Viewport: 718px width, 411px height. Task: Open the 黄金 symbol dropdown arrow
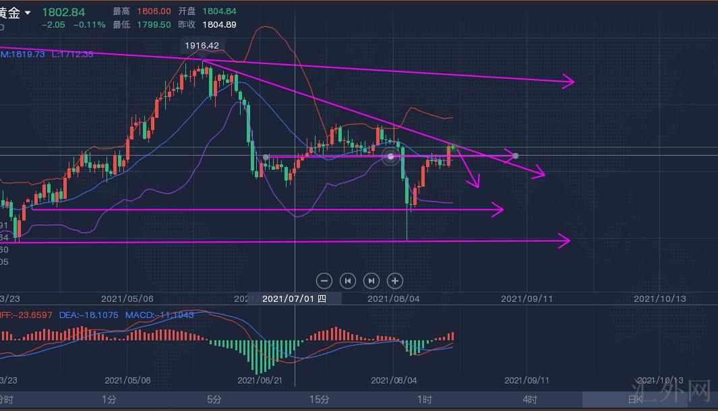[28, 13]
